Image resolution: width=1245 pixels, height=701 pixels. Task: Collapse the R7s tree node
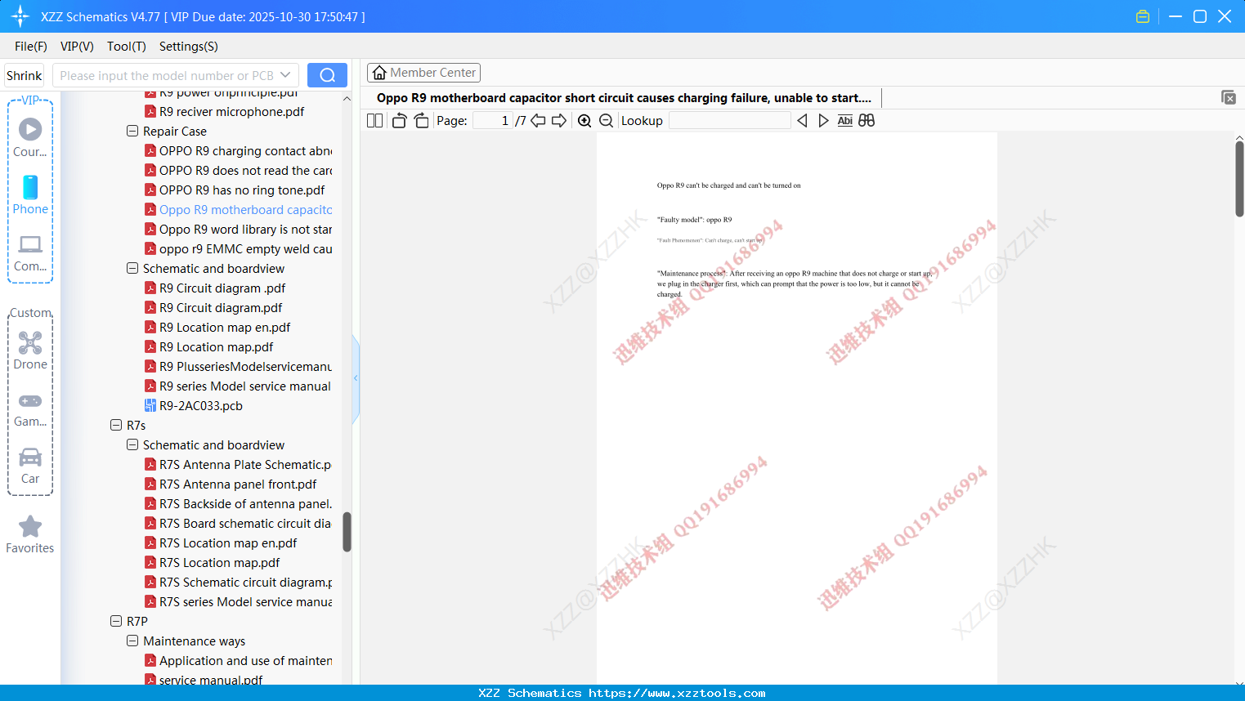[116, 425]
